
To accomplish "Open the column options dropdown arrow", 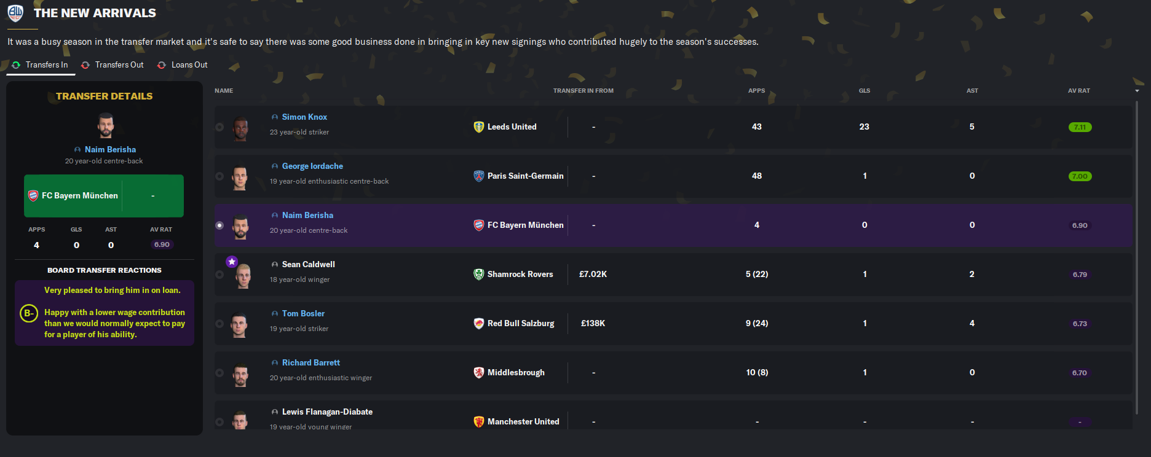I will pos(1137,91).
